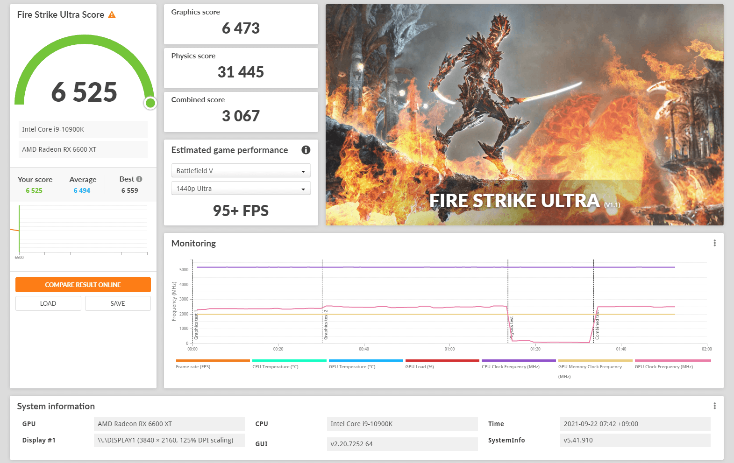The width and height of the screenshot is (734, 463).
Task: Click GPU value in System information
Action: point(169,424)
